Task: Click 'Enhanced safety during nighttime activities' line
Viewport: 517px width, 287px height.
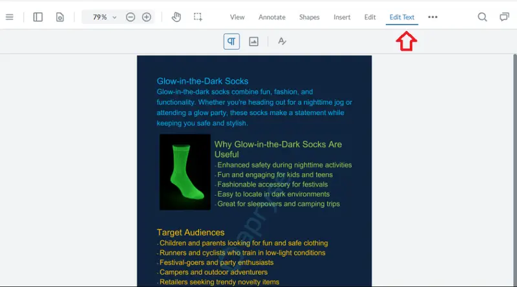Action: click(x=283, y=165)
